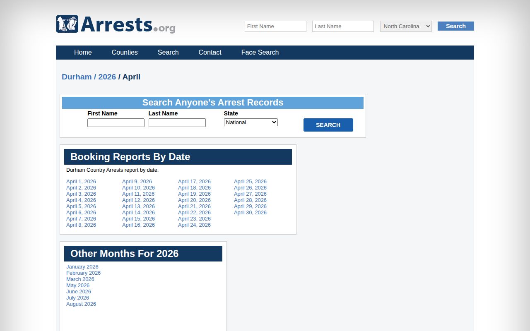Open the April 14, 2026 booking report

click(x=138, y=213)
